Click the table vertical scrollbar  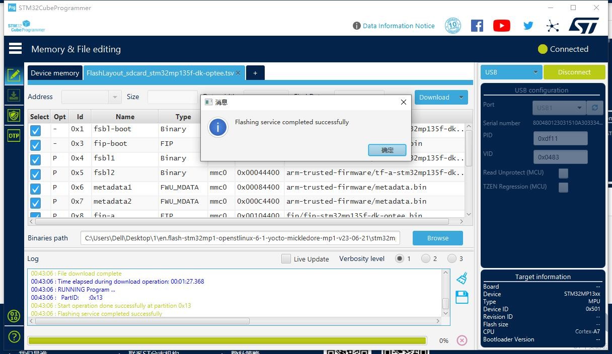click(469, 148)
